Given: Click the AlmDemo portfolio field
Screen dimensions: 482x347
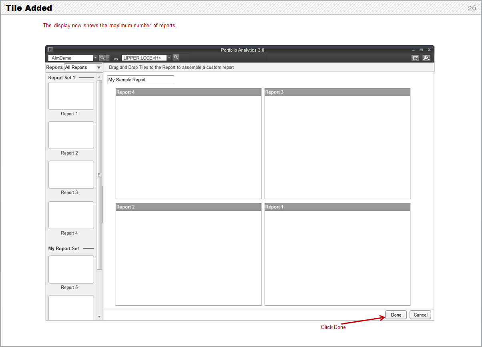Looking at the screenshot, I should click(70, 58).
